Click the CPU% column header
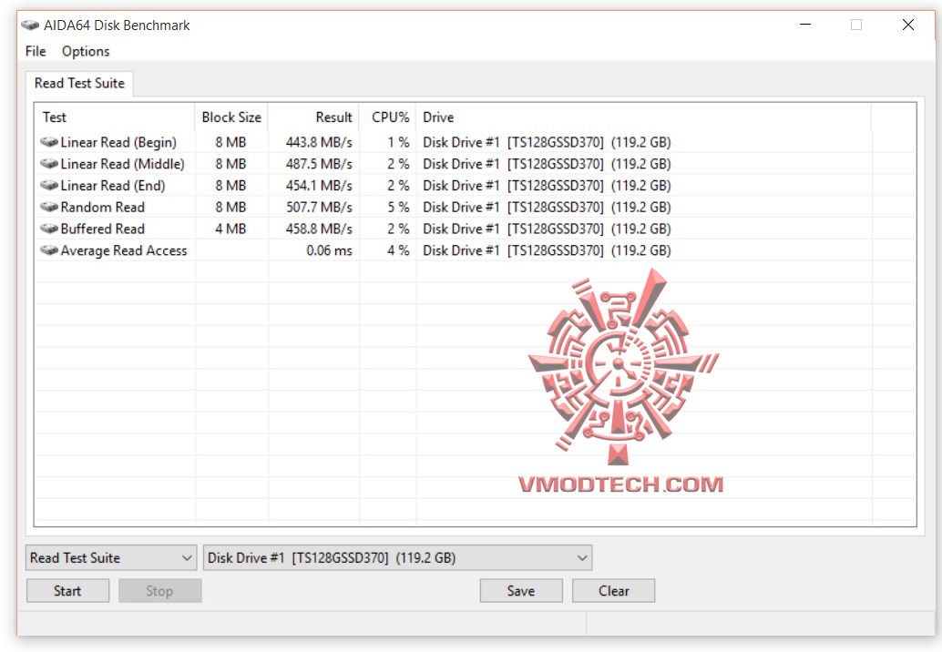942x652 pixels. tap(387, 117)
